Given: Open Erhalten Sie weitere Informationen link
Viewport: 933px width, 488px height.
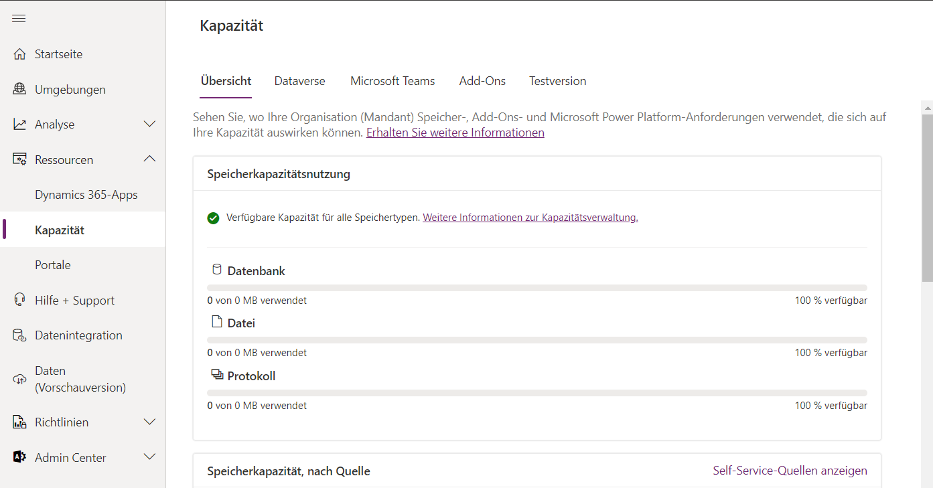Looking at the screenshot, I should click(x=455, y=132).
